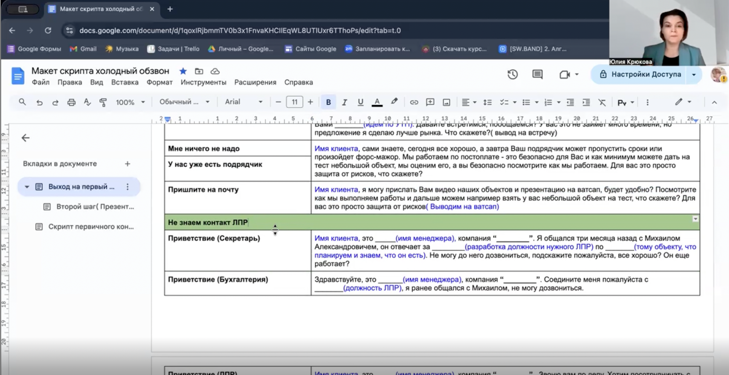Open the Вставка menu

[x=125, y=82]
